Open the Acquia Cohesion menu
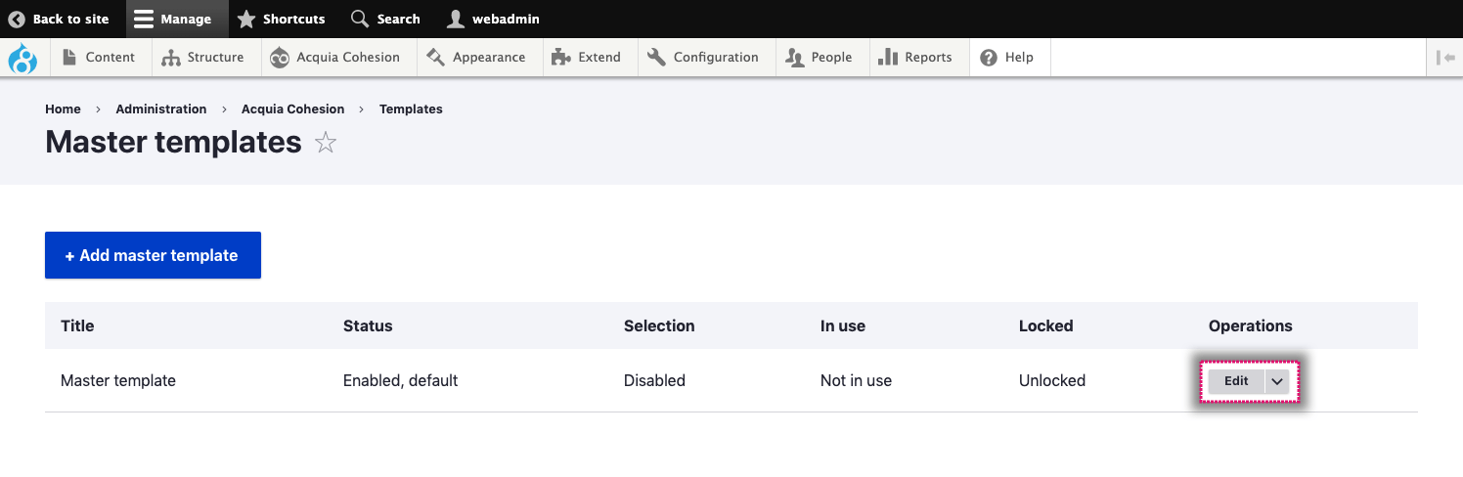Viewport: 1463px width, 477px height. (x=335, y=58)
